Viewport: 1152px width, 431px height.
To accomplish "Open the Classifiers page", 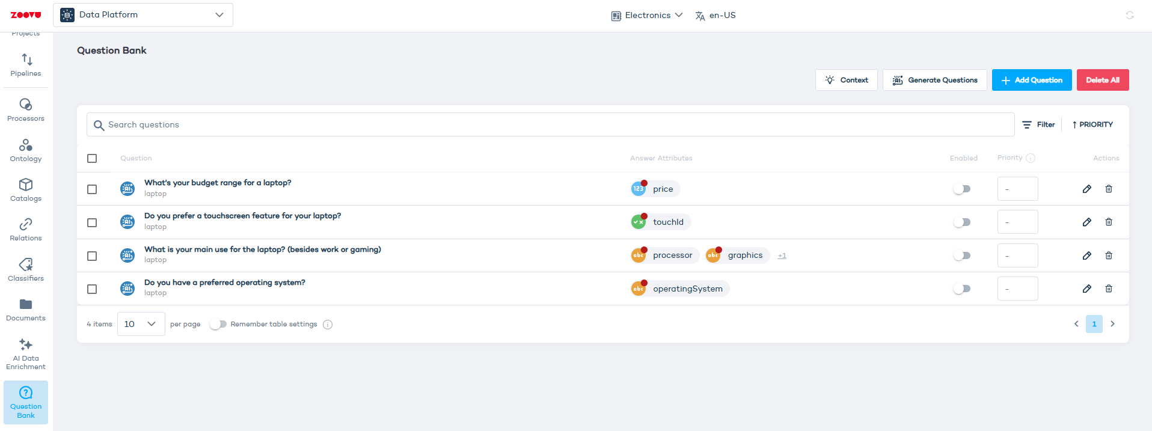I will (x=26, y=270).
